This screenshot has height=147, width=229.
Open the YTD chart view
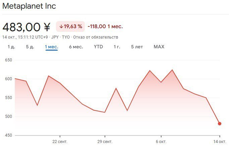(98, 47)
